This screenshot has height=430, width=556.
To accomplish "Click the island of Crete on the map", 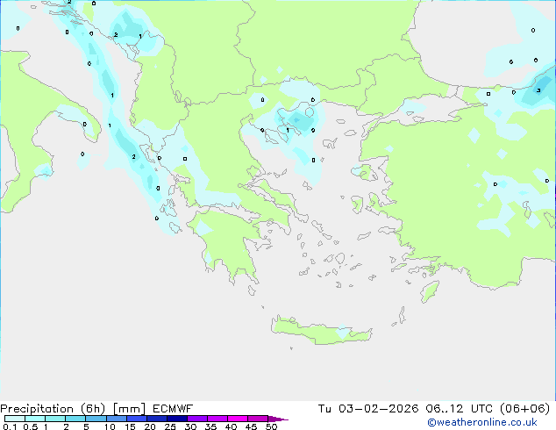I will click(321, 331).
